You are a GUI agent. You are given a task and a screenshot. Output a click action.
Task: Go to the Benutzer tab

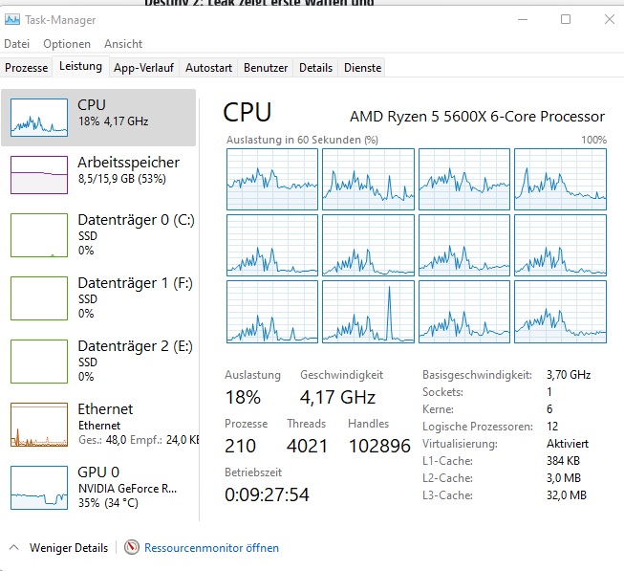266,68
